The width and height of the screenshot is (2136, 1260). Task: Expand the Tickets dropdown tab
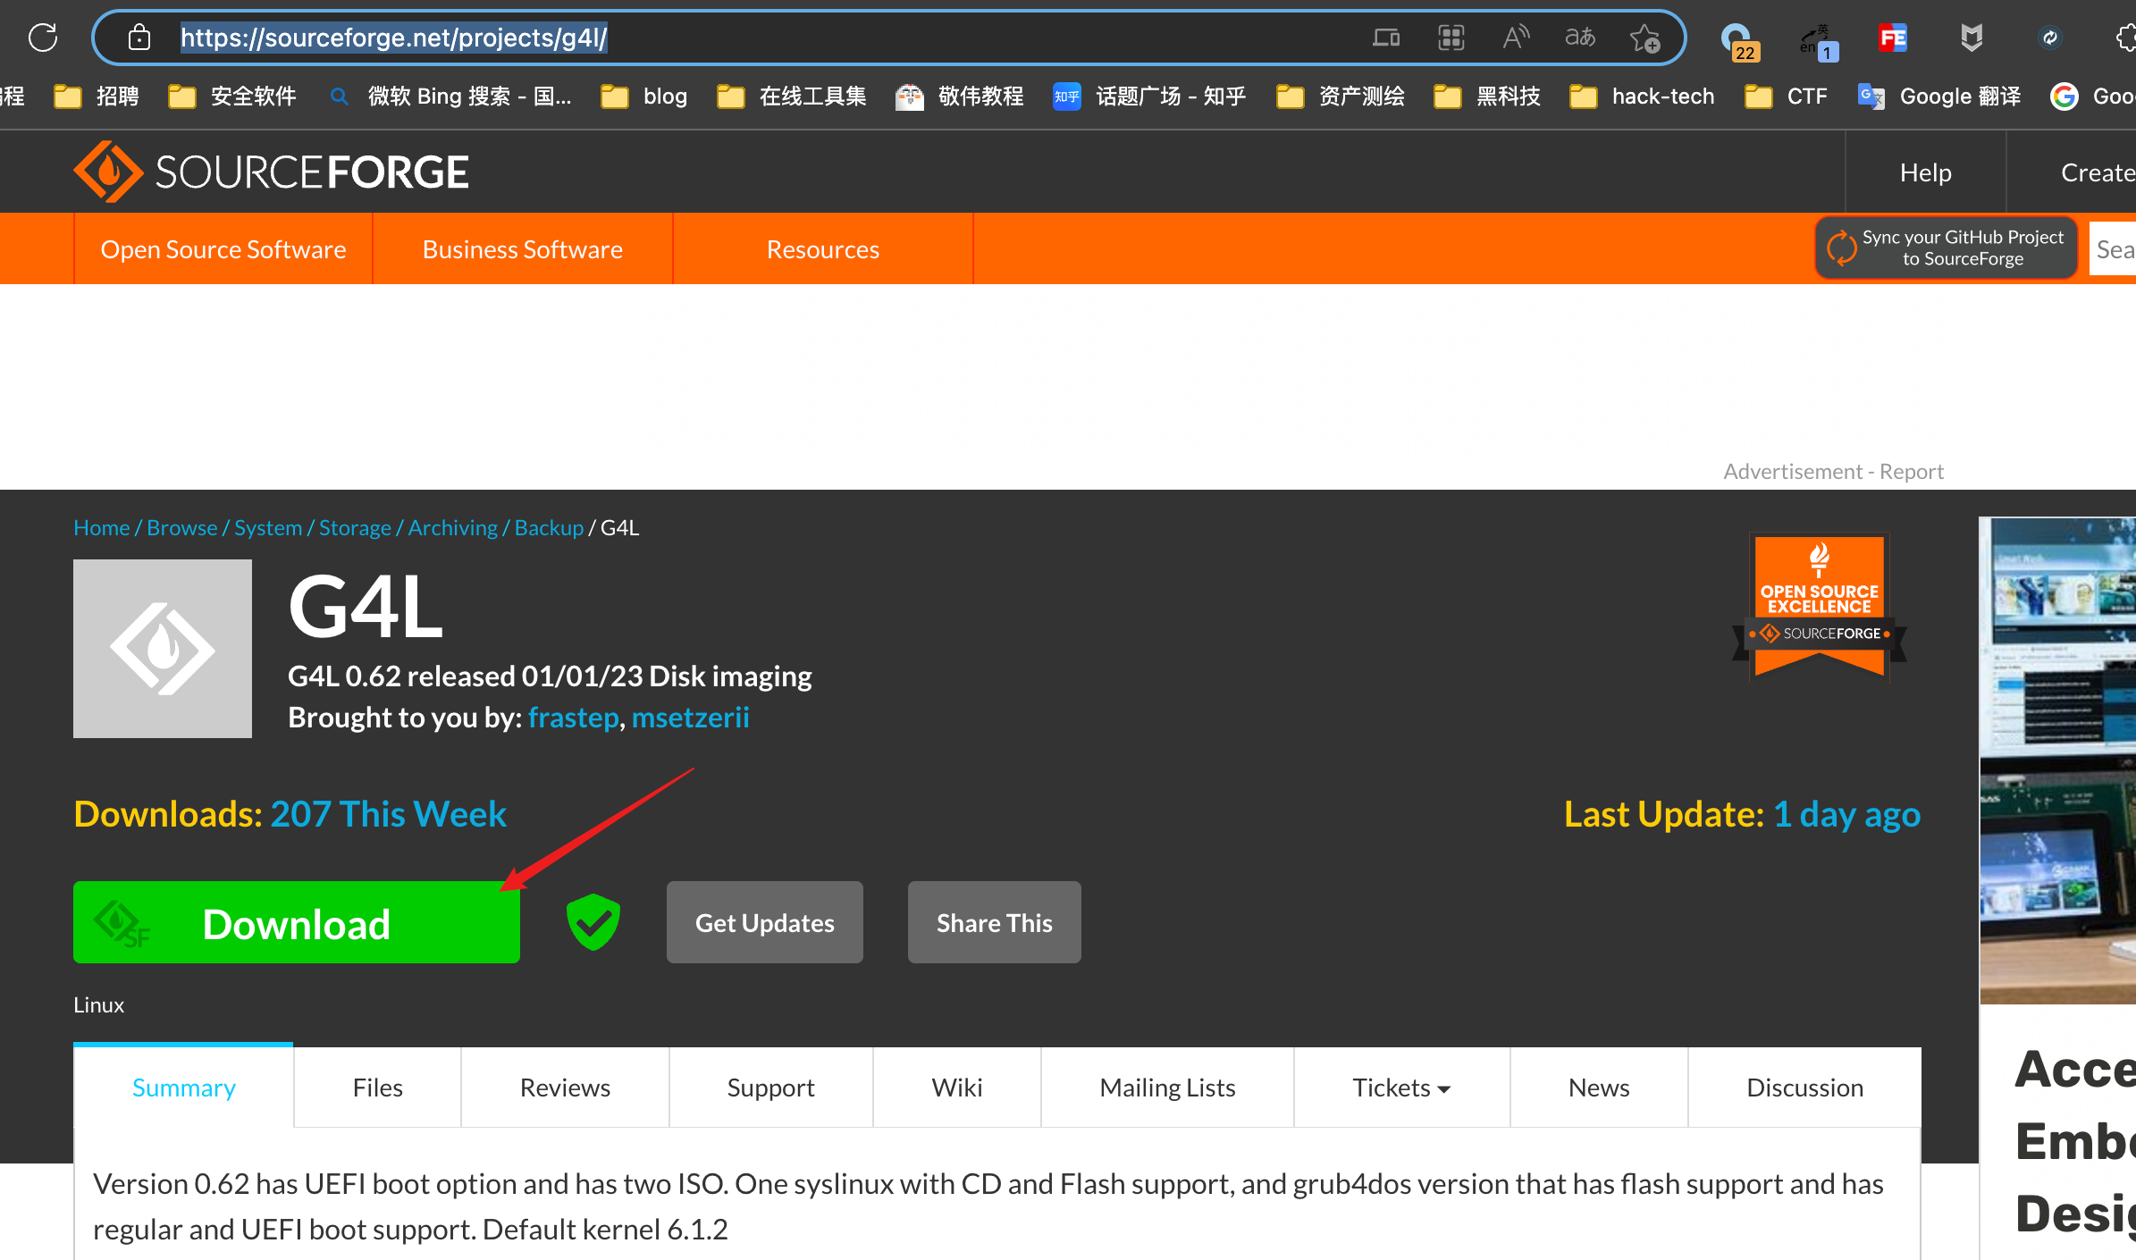1400,1088
